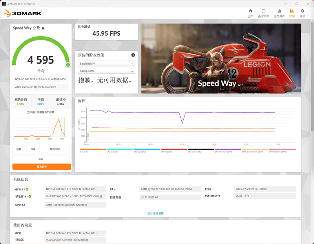Open the 显示详细信息 details link
The height and width of the screenshot is (244, 314).
[x=155, y=213]
